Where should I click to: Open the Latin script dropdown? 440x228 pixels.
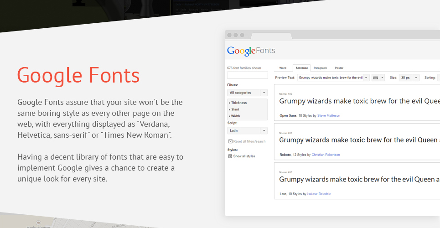(247, 130)
